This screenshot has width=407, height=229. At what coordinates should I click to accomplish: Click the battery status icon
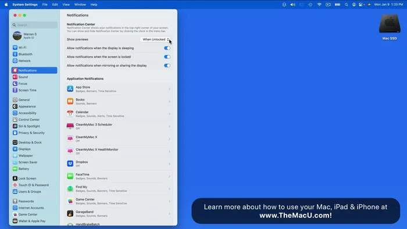click(x=337, y=5)
